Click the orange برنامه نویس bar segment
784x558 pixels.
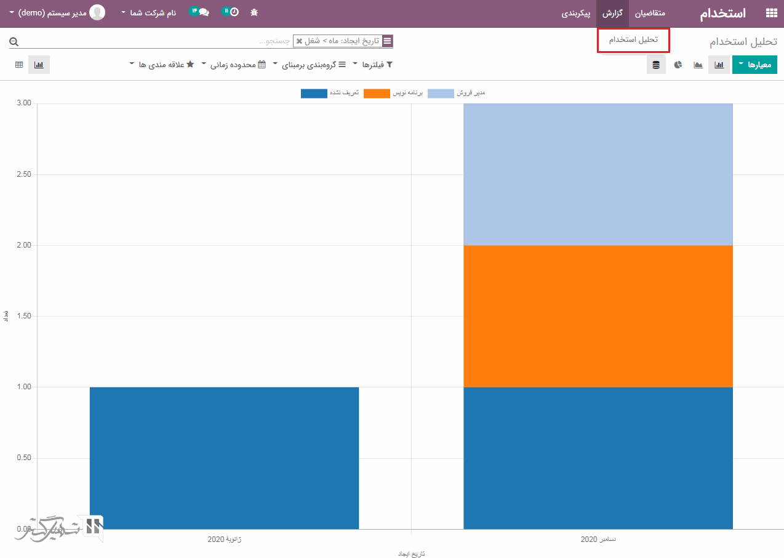point(598,316)
